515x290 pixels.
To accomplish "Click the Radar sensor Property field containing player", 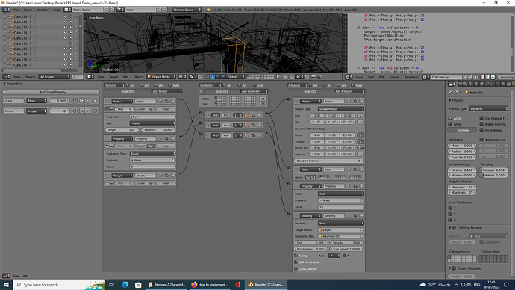I will tap(152, 117).
